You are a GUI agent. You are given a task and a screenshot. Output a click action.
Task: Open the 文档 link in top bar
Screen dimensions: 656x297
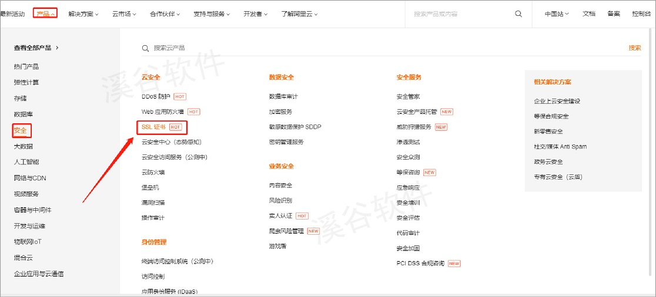(x=588, y=14)
